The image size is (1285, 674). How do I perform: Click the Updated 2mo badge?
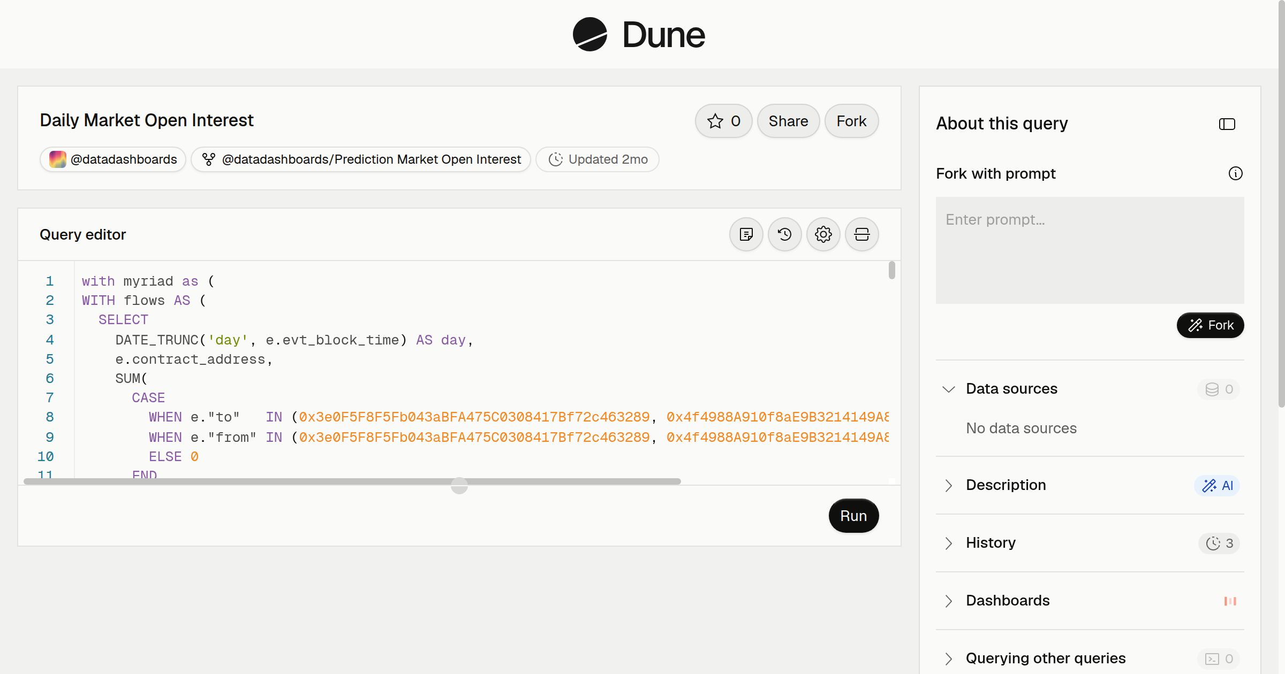598,159
